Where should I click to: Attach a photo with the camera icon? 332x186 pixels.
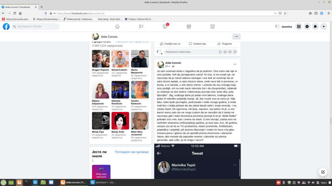coord(225,52)
